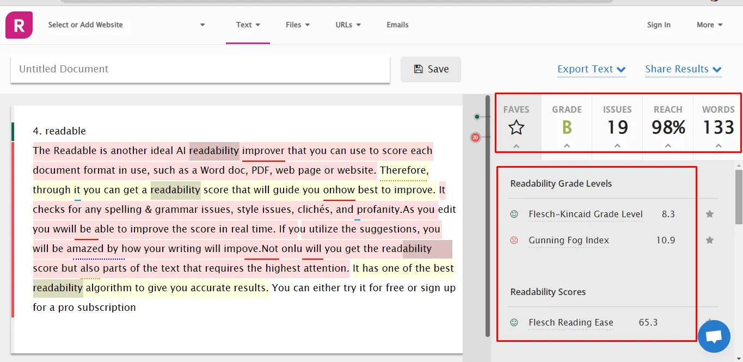Open the Gunning Fog Index link

(568, 240)
